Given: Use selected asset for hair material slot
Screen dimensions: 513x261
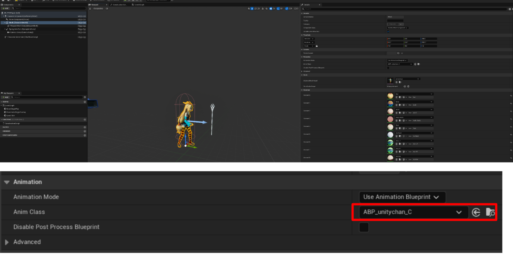Looking at the screenshot, I should (x=397, y=97).
